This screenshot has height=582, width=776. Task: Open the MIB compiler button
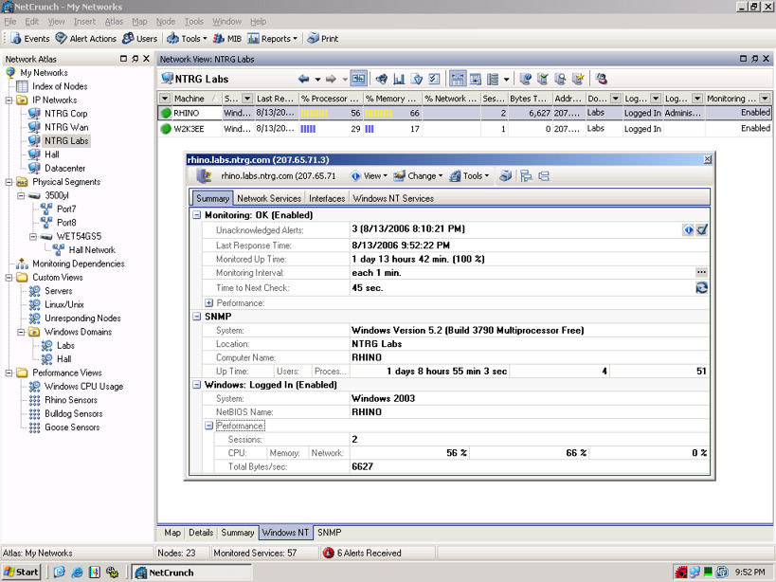[x=227, y=39]
